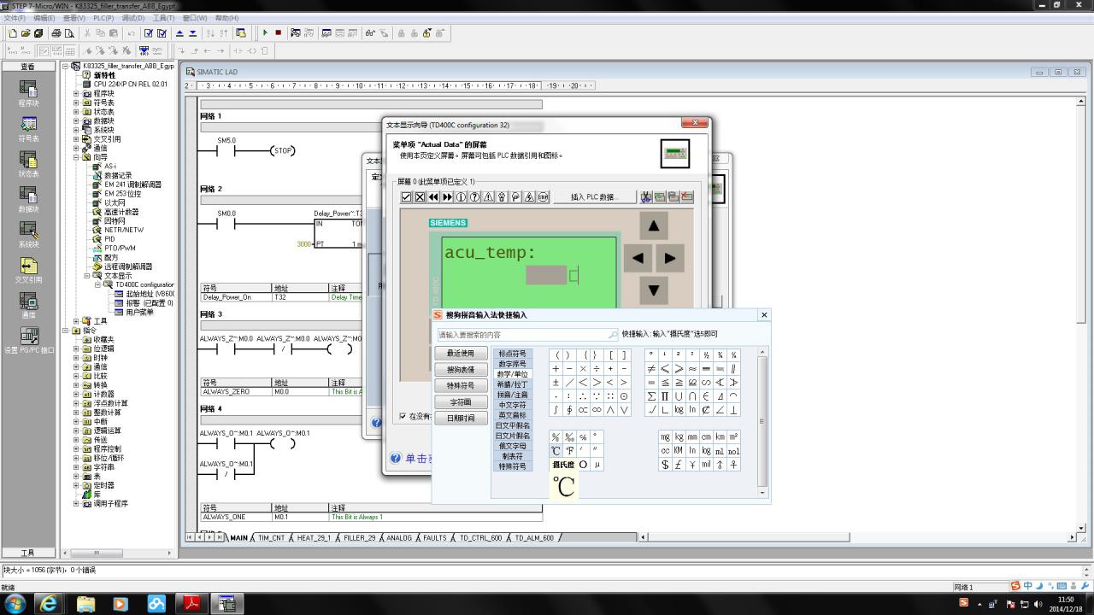This screenshot has height=615, width=1094.
Task: Click the TD400C up arrow key
Action: point(653,225)
